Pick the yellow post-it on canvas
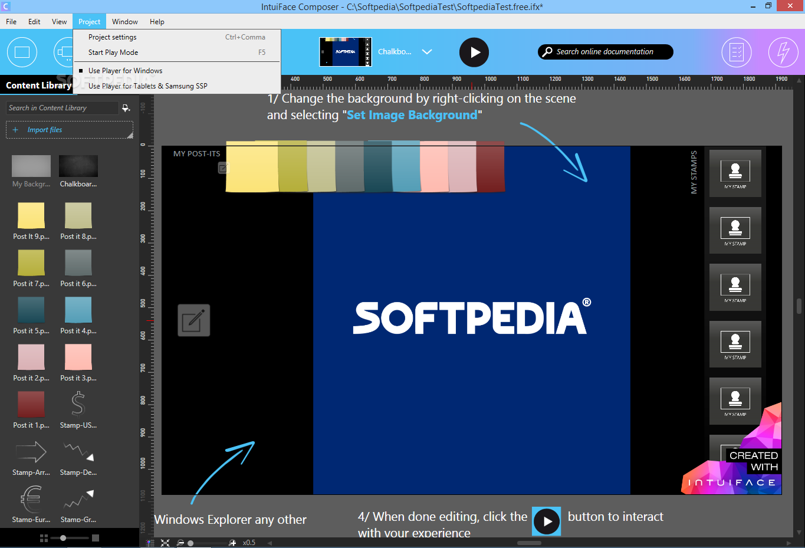805x548 pixels. pyautogui.click(x=252, y=166)
